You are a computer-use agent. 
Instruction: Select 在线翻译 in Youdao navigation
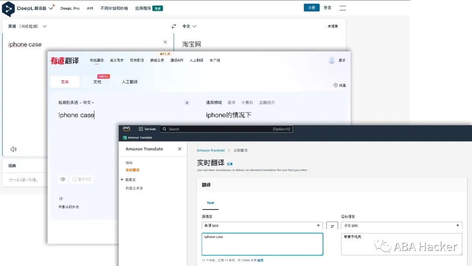tap(97, 60)
